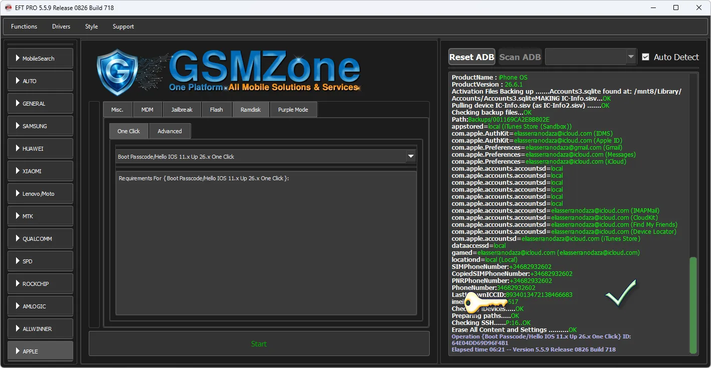
Task: Click the Start button
Action: 259,343
